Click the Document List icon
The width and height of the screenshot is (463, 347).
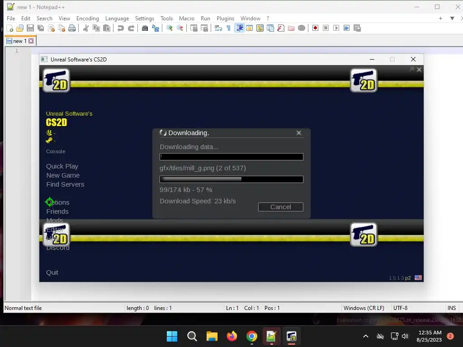270,28
